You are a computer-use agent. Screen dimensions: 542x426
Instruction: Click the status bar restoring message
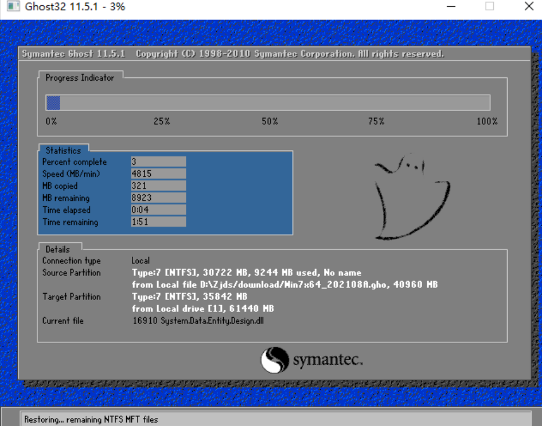[91, 420]
